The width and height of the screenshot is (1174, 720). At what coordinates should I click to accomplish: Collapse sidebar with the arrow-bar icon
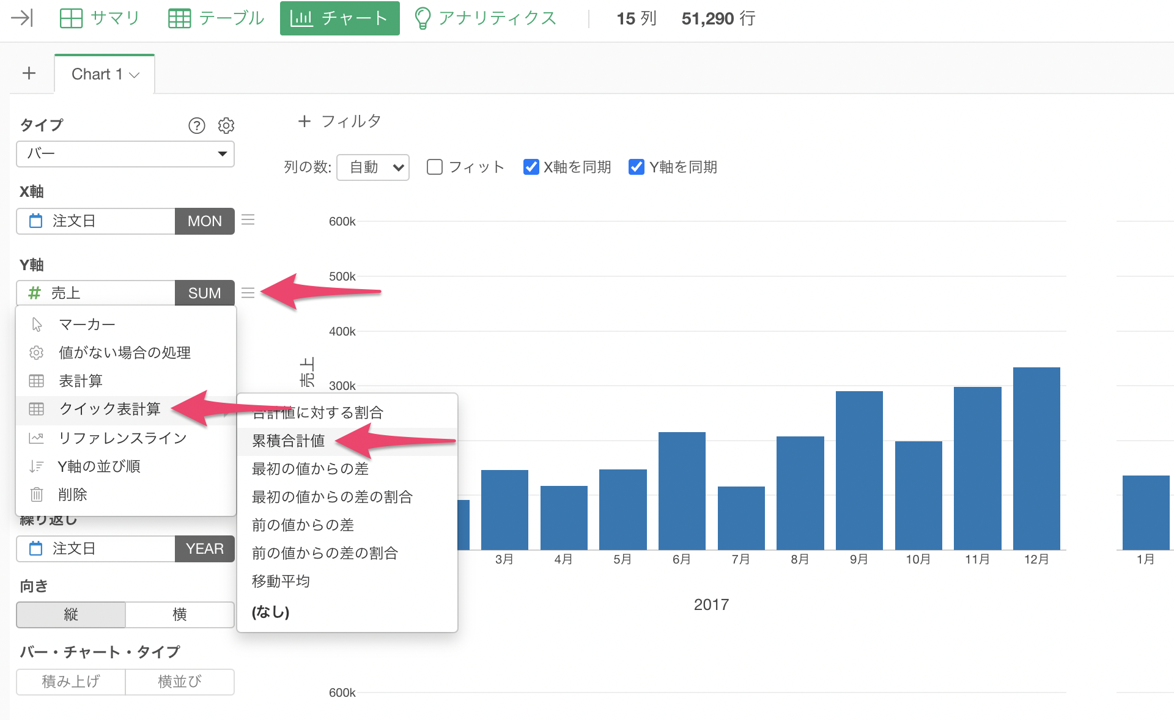pos(22,18)
